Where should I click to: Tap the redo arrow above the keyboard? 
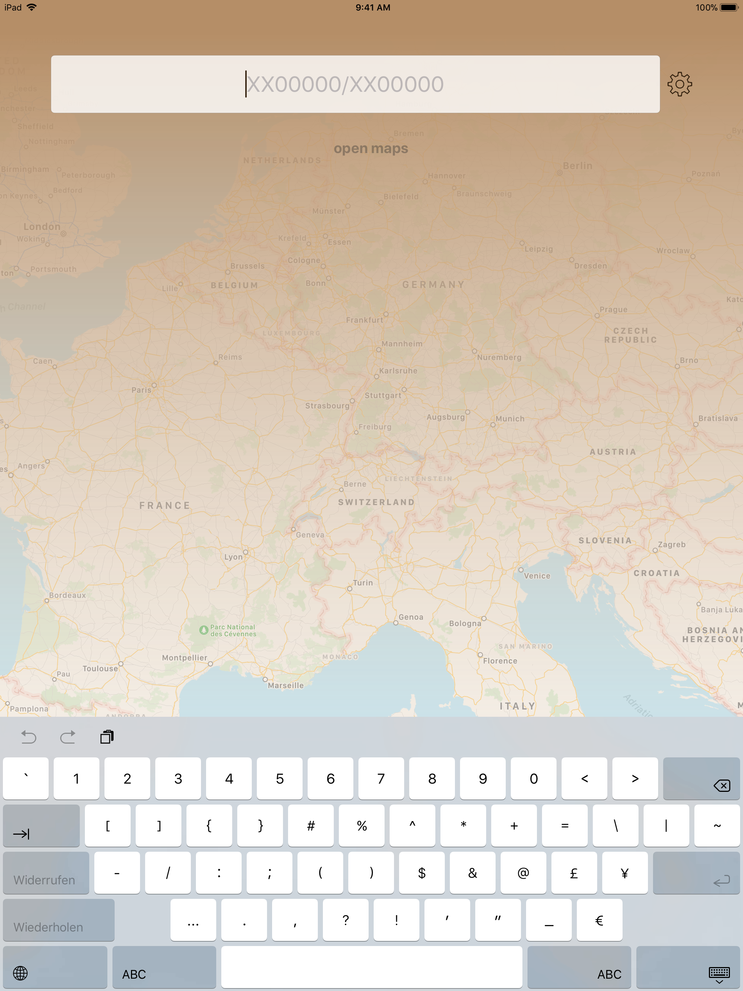(x=68, y=736)
